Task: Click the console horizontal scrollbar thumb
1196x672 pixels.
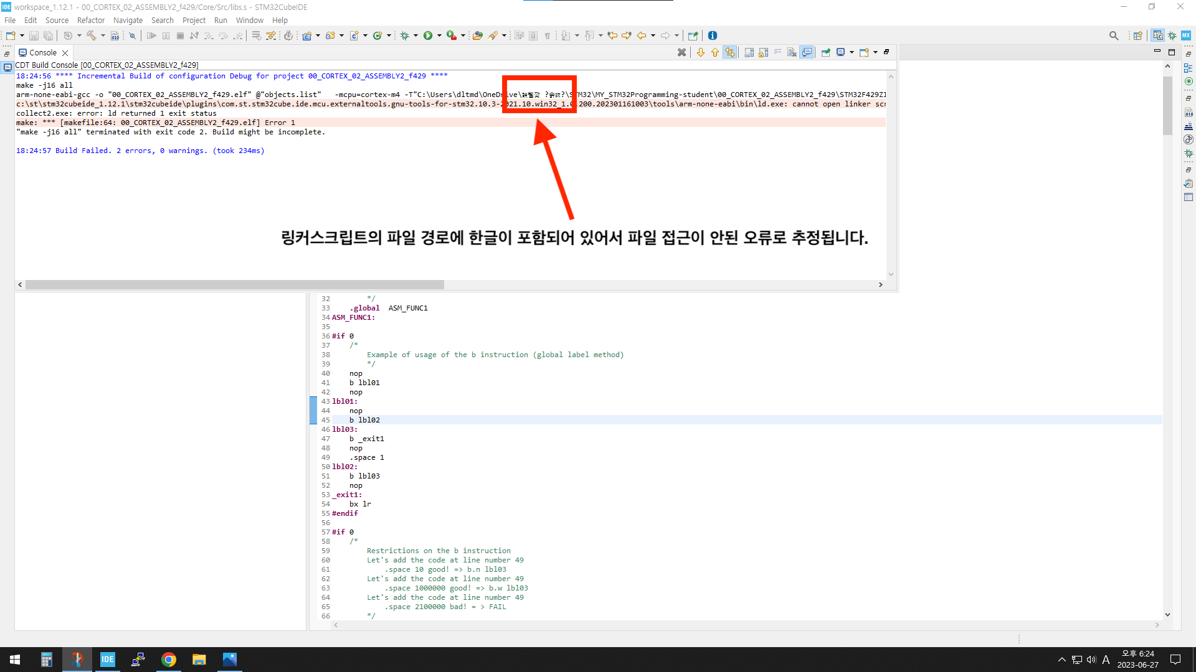Action: (x=235, y=284)
